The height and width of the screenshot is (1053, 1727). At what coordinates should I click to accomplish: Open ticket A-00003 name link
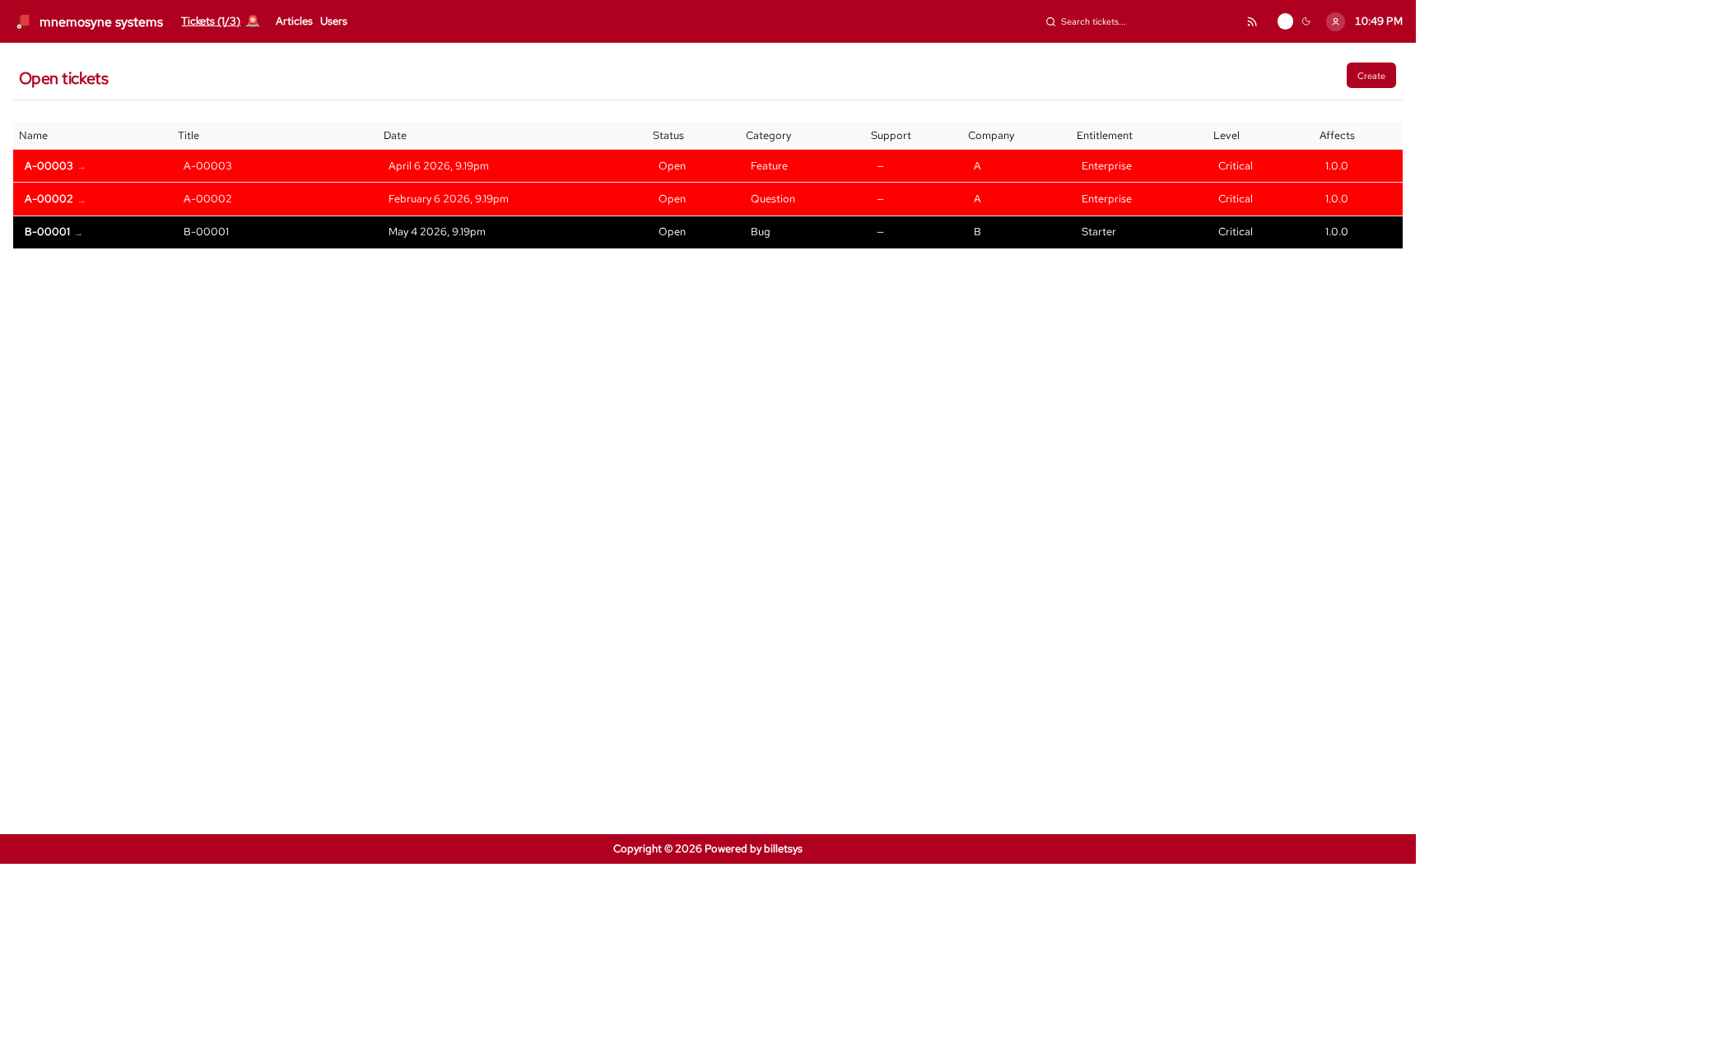49,166
